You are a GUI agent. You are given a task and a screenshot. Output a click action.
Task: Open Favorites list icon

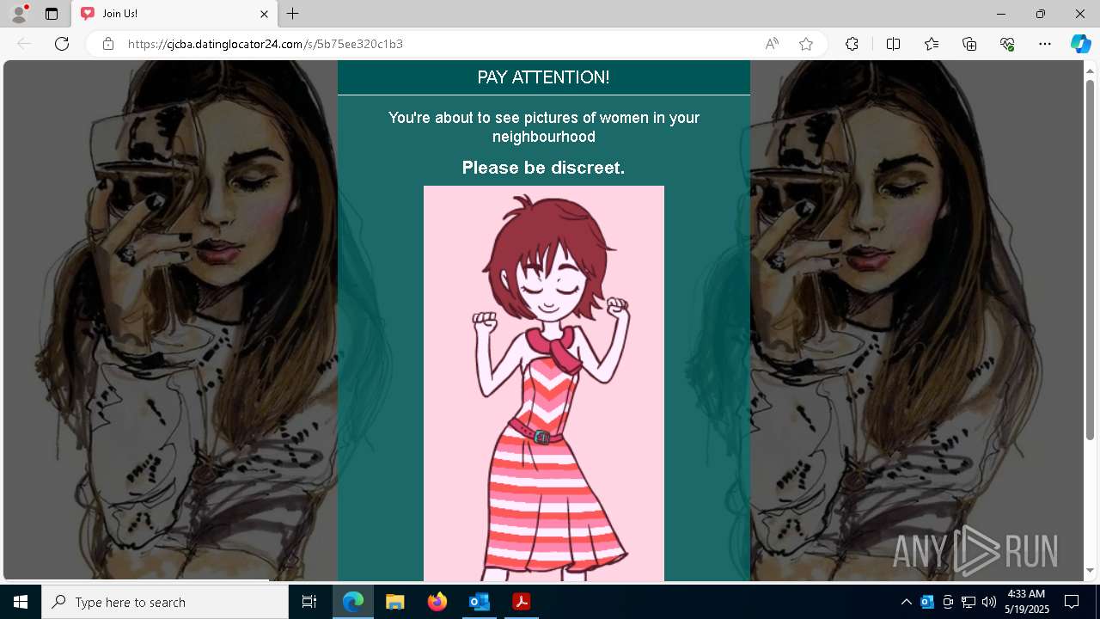[x=932, y=44]
